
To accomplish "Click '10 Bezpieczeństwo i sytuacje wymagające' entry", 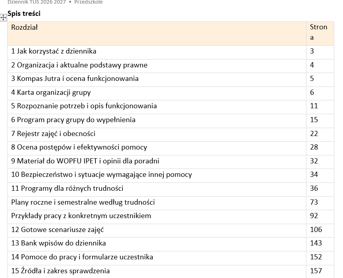I will click(x=101, y=174).
